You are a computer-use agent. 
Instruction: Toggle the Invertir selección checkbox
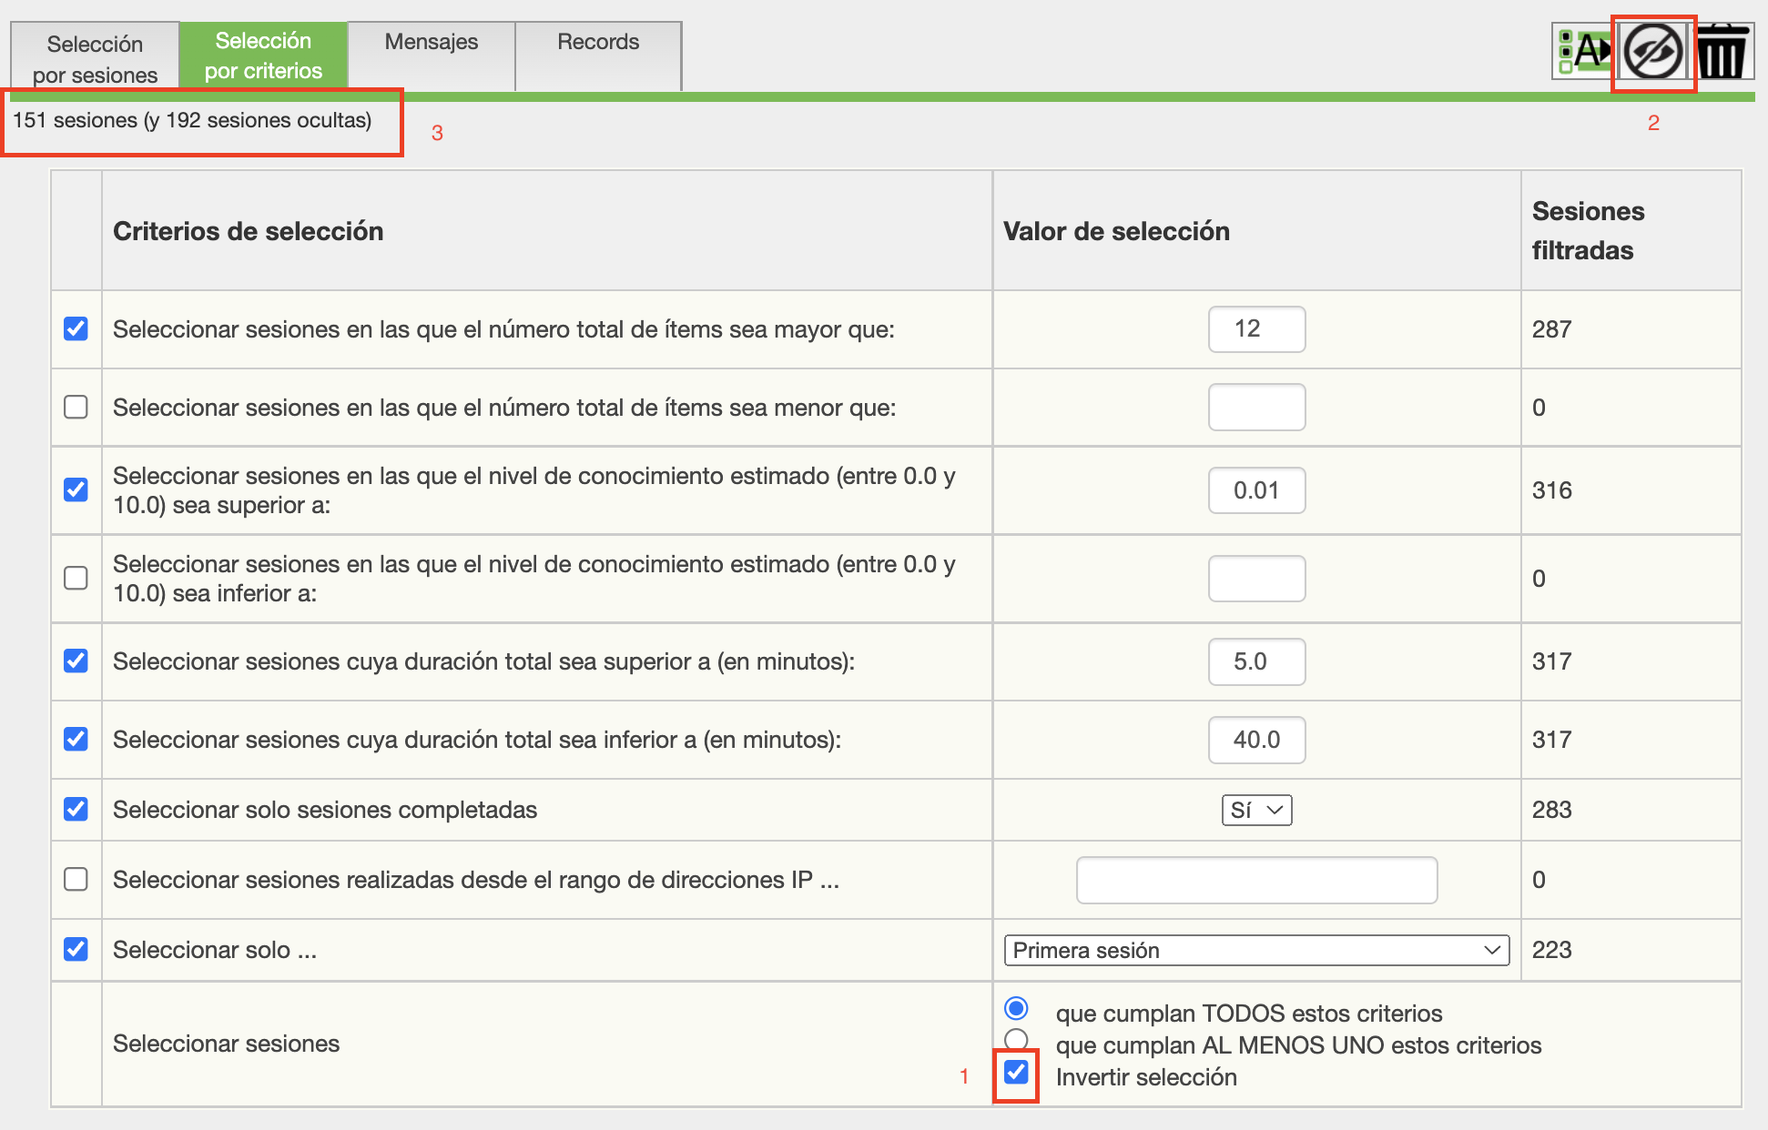(1016, 1073)
